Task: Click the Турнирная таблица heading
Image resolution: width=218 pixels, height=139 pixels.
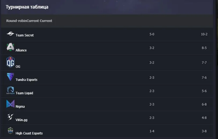Action: click(x=27, y=7)
